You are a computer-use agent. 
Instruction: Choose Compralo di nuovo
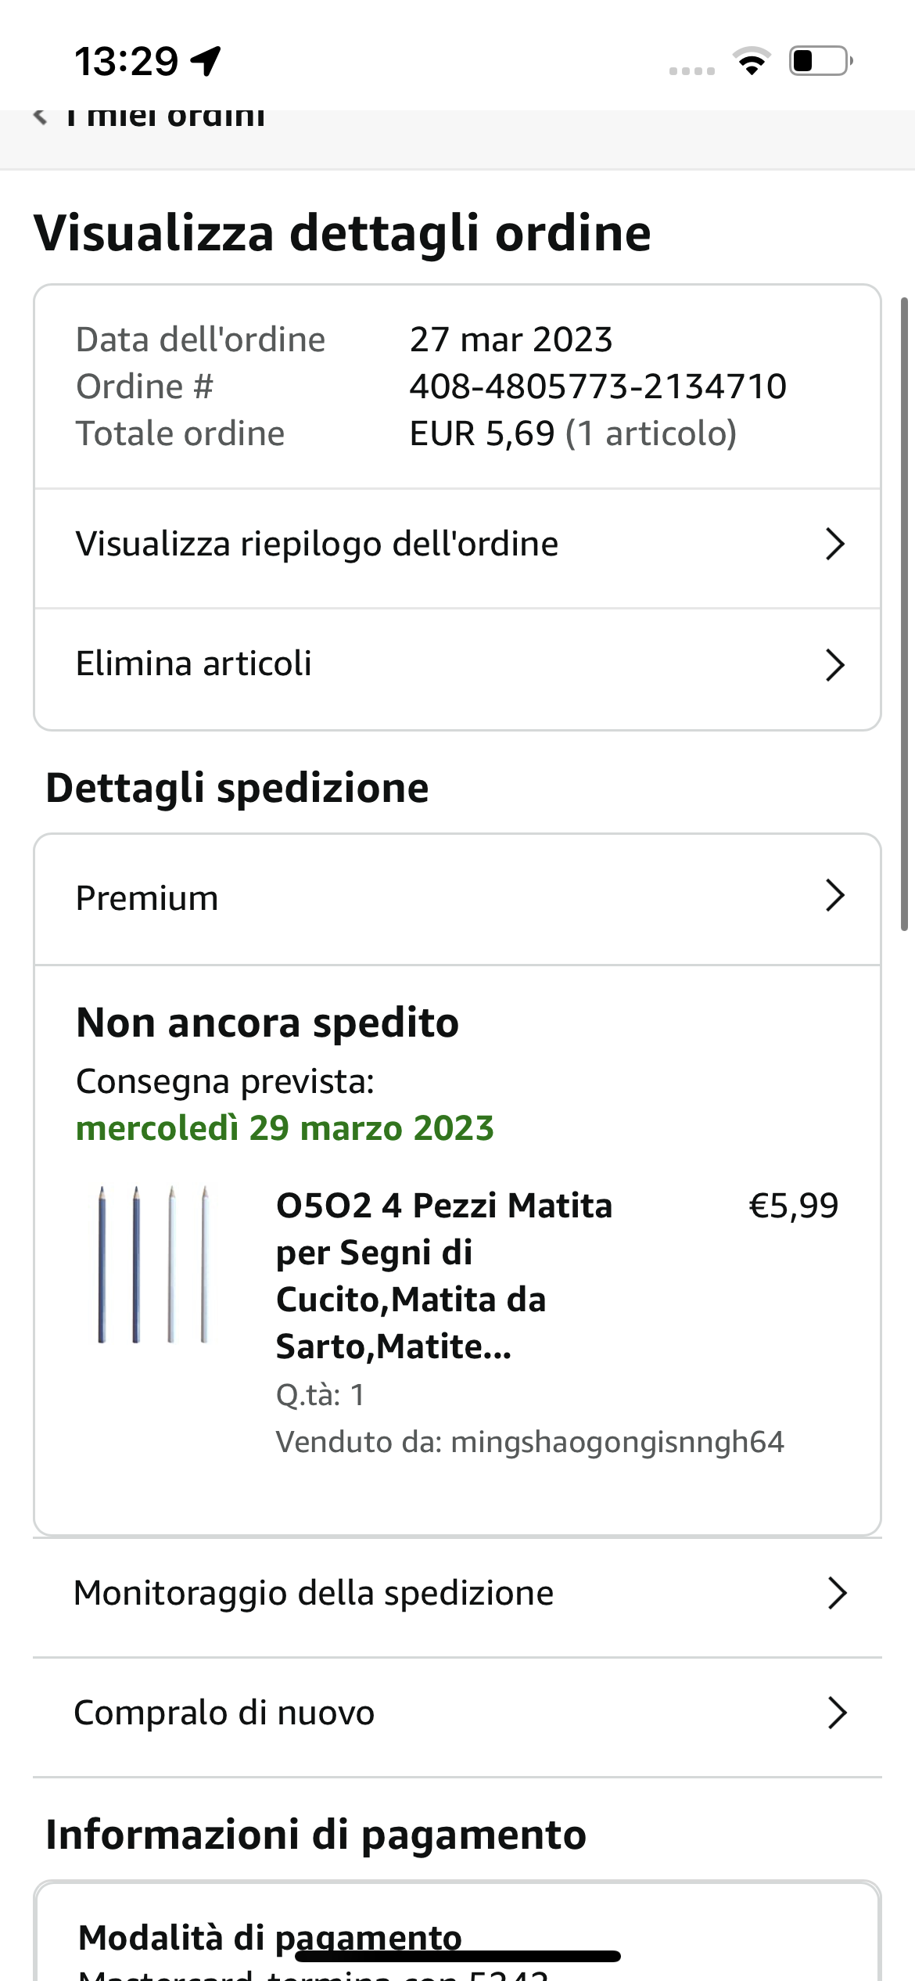(224, 1713)
